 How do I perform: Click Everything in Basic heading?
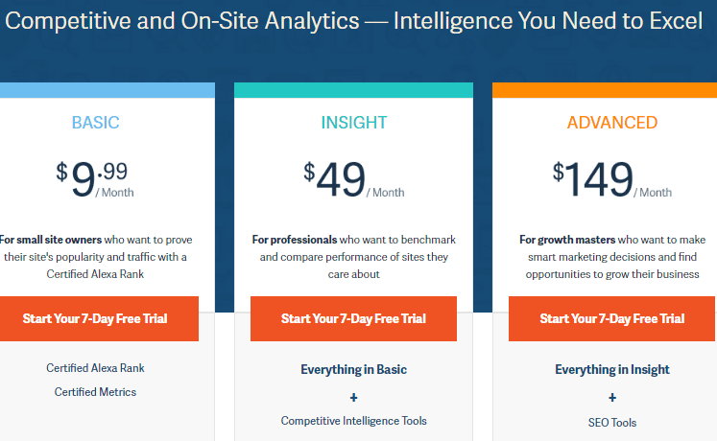point(353,369)
